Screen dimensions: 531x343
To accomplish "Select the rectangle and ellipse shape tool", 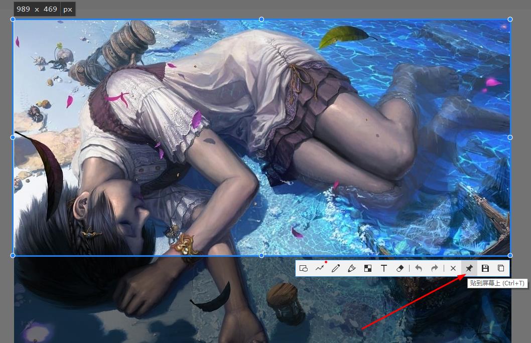I will 304,268.
